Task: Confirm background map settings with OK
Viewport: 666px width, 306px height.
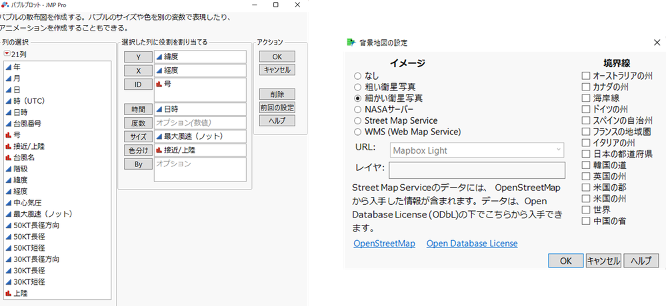Action: point(566,261)
